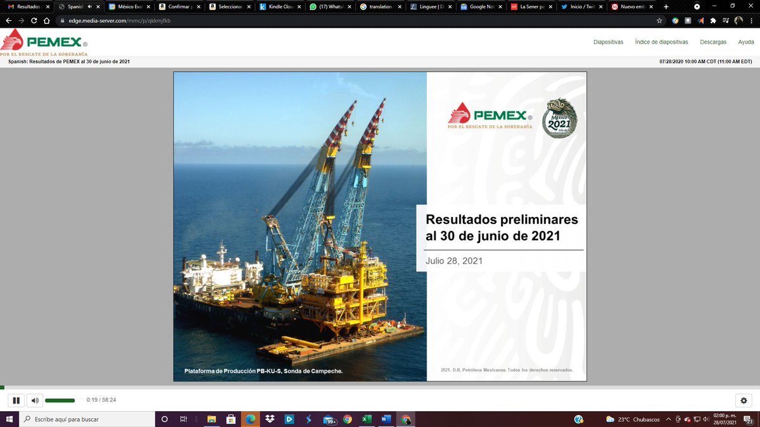Open Task View on taskbar
The width and height of the screenshot is (760, 427).
tap(183, 419)
